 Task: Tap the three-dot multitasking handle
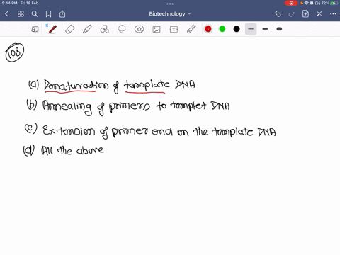(x=170, y=4)
